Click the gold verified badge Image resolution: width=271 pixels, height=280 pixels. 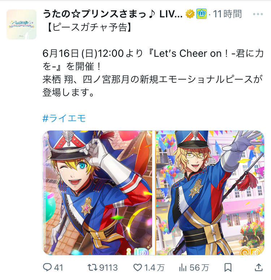190,14
